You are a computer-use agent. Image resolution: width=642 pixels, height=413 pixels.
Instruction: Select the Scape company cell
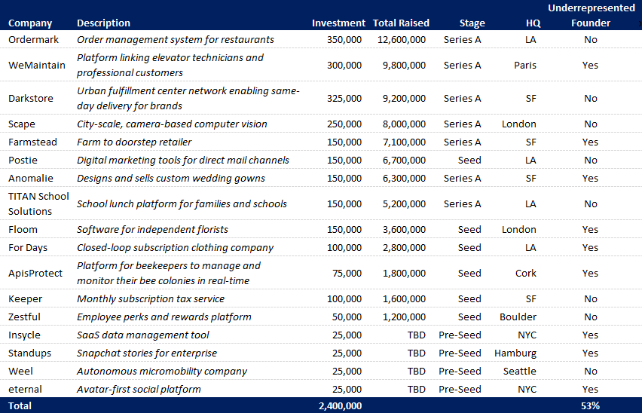click(21, 124)
